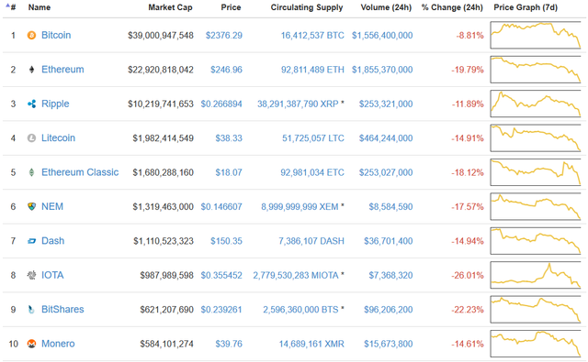
Task: Sort by % Change (24h) header
Action: pos(452,7)
